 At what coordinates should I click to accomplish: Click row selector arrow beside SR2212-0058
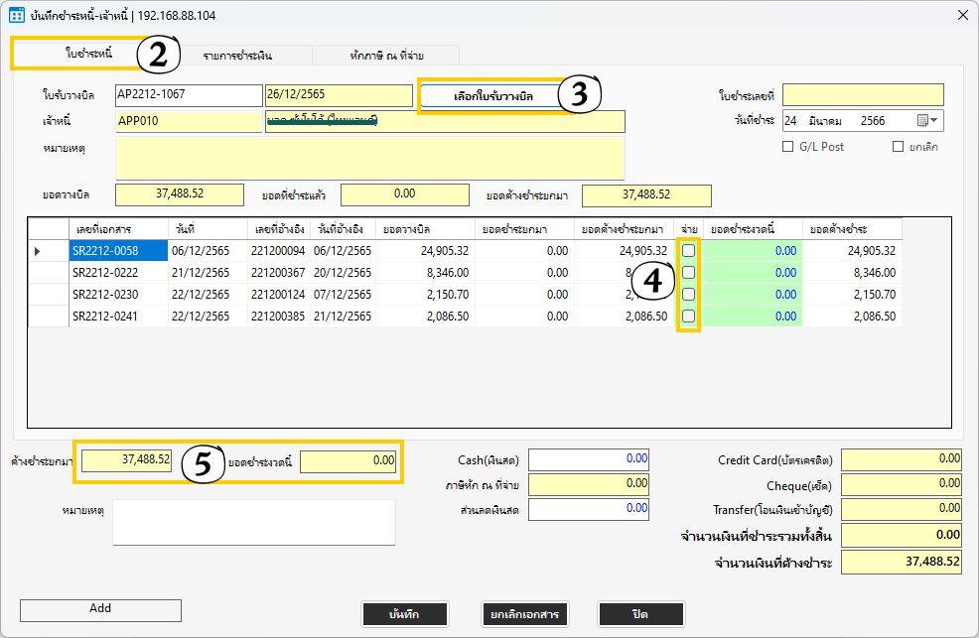(38, 251)
